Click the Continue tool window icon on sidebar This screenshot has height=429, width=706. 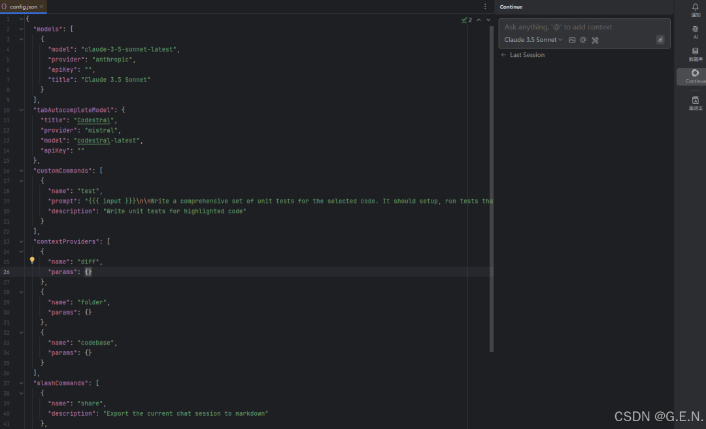tap(694, 74)
